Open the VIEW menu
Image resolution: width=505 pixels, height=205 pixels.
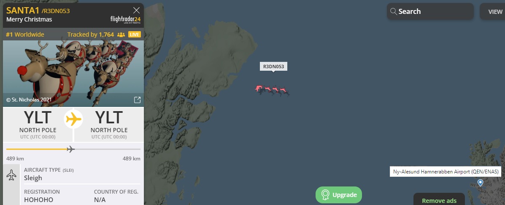[493, 11]
